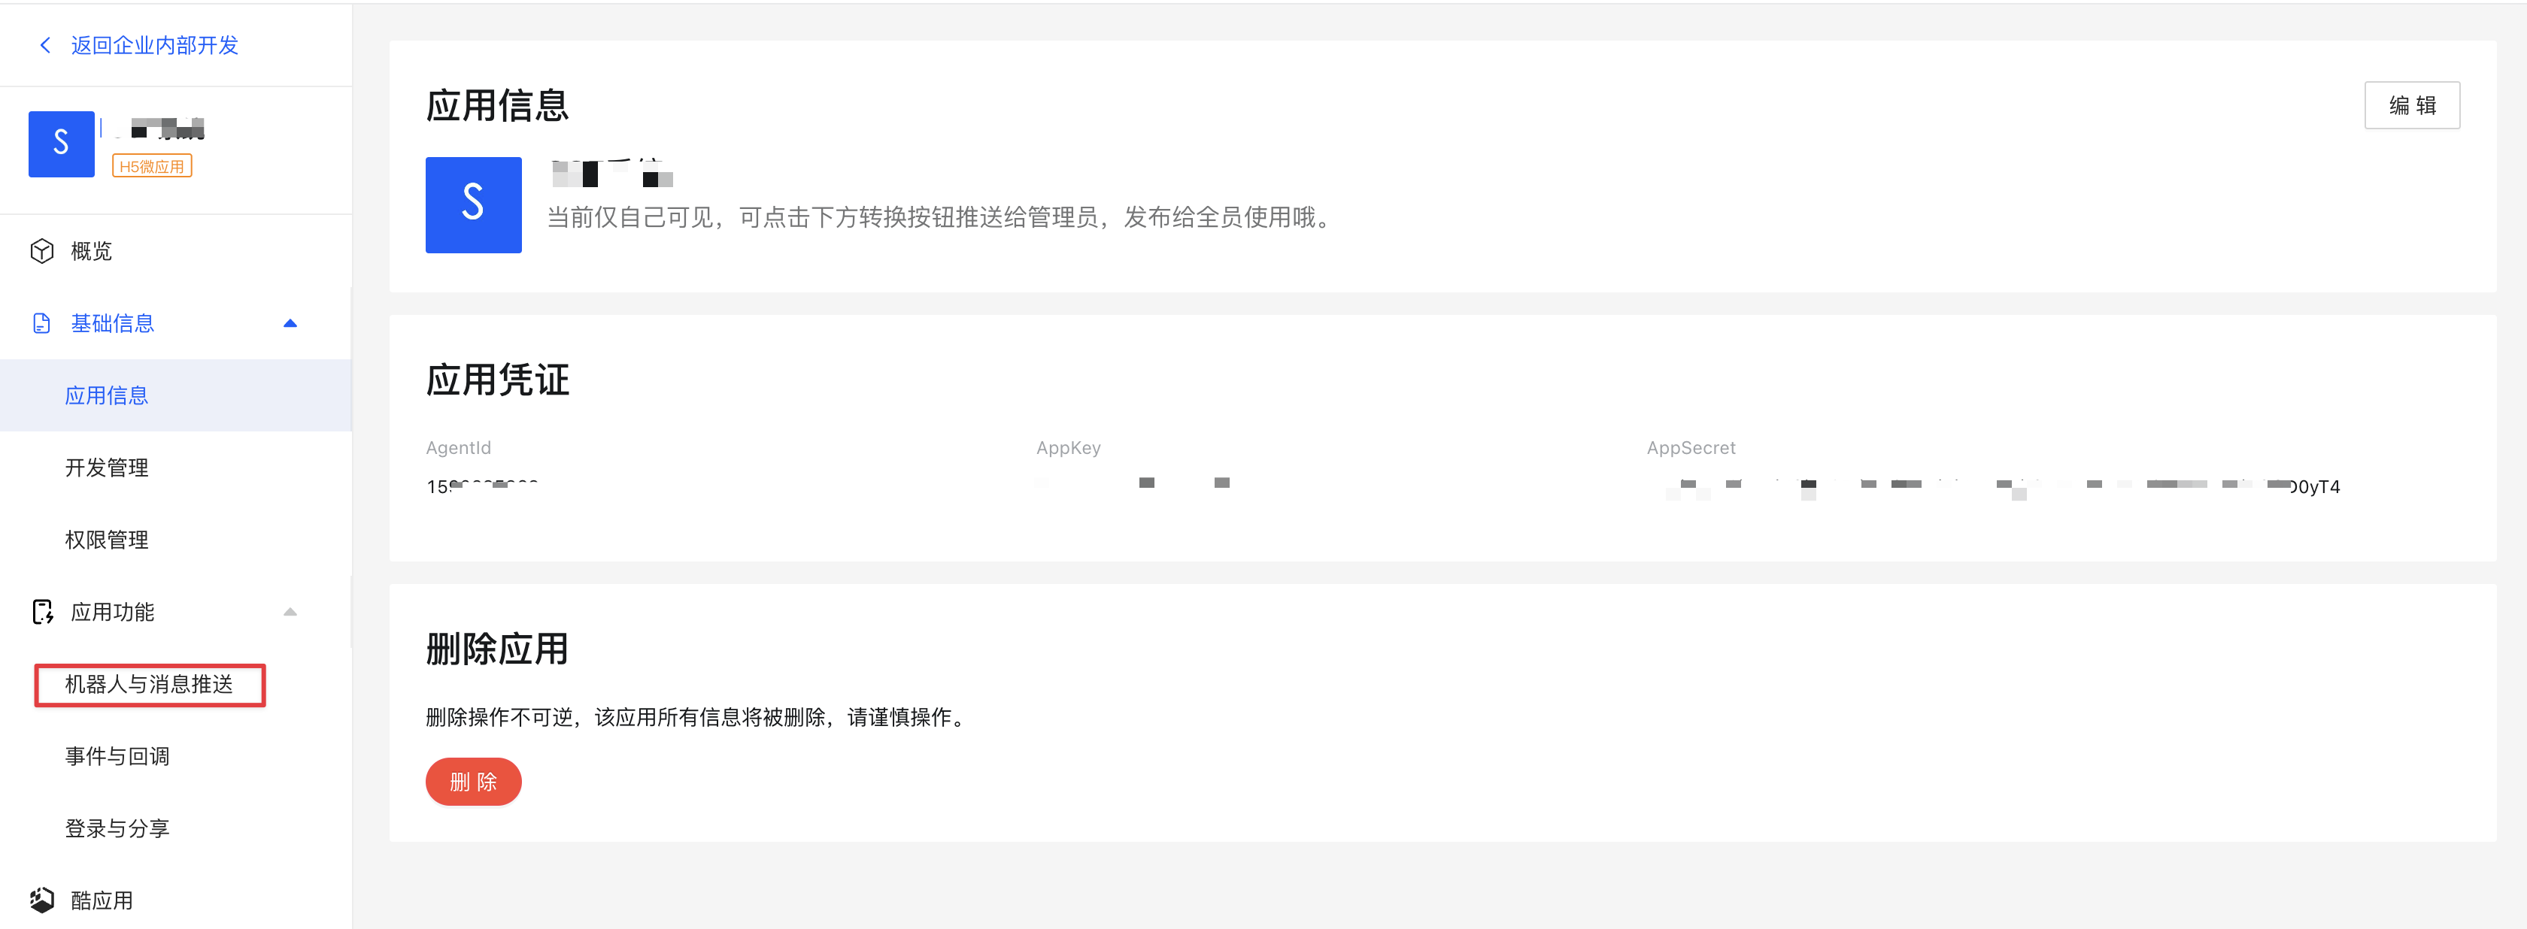
Task: Open 应用信息 in sidebar
Action: [x=106, y=395]
